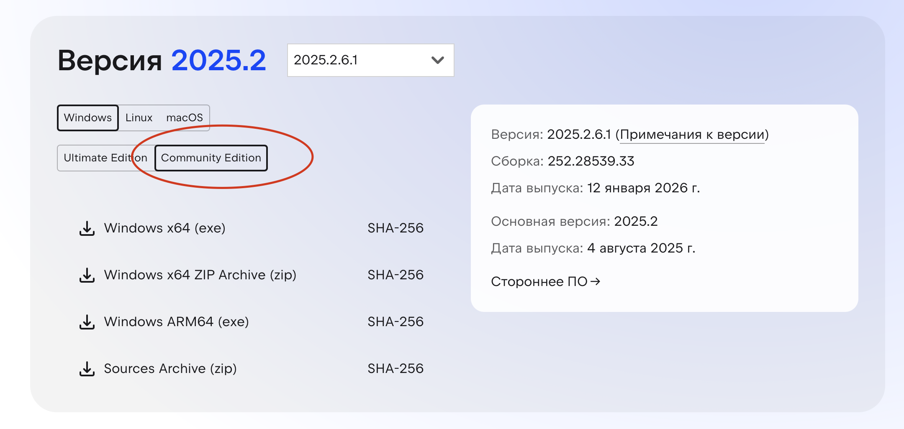This screenshot has height=429, width=904.
Task: Open the 2025.2.6.1 version dropdown
Action: click(370, 60)
